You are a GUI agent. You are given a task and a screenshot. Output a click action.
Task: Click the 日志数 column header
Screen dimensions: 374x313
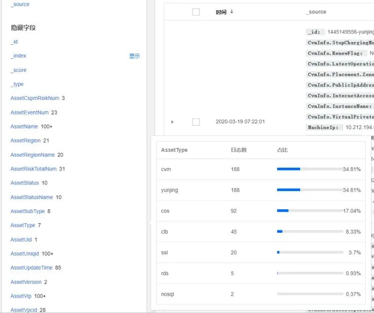238,150
